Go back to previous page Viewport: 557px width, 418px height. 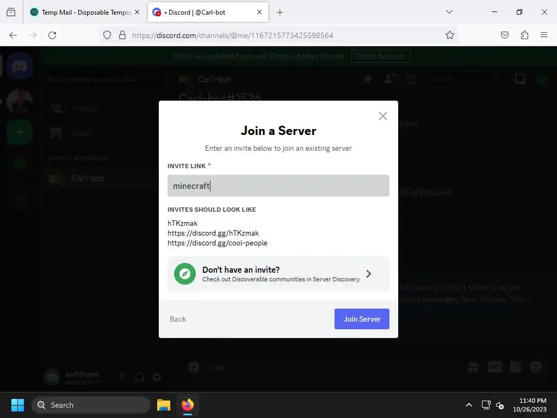tap(13, 35)
